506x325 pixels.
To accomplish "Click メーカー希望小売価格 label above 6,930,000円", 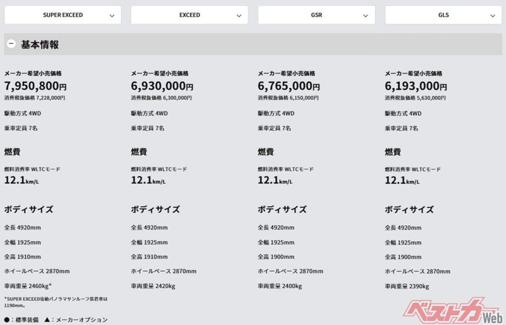I will [x=160, y=73].
